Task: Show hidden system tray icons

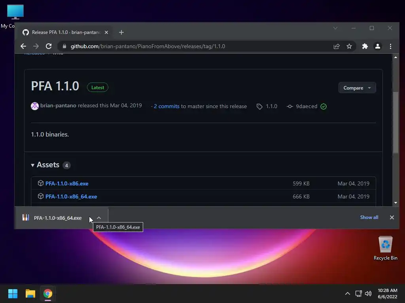Action: pos(348,294)
